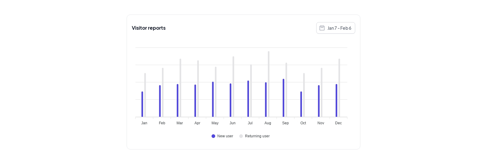The width and height of the screenshot is (487, 164).
Task: Select the Dec new user bar
Action: (x=336, y=100)
